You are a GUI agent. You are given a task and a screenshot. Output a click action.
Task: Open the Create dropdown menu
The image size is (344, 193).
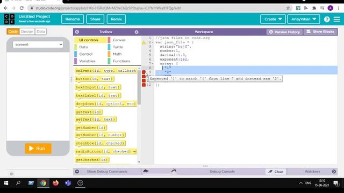point(273,19)
